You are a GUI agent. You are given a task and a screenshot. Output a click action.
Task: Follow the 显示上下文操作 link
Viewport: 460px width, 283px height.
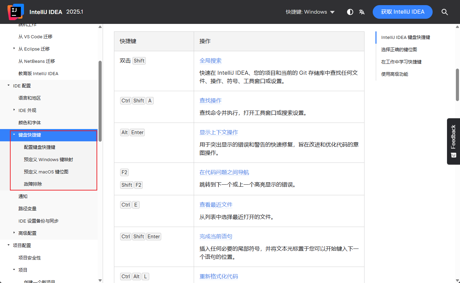click(x=218, y=132)
